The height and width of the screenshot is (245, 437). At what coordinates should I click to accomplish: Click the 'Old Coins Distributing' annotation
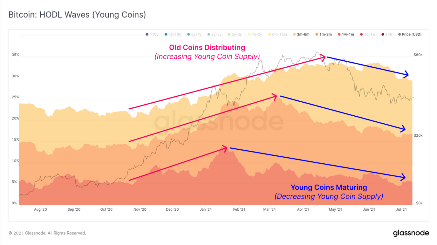click(x=207, y=47)
